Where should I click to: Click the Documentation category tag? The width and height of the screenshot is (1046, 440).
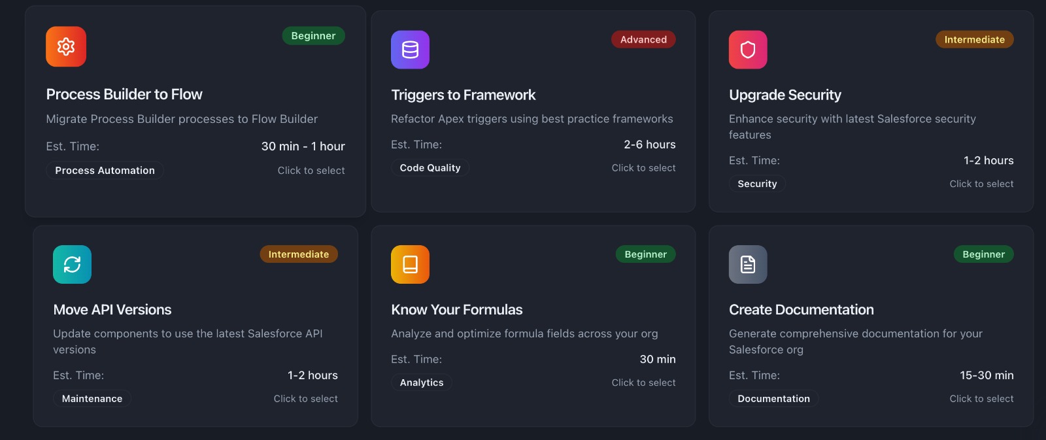773,399
